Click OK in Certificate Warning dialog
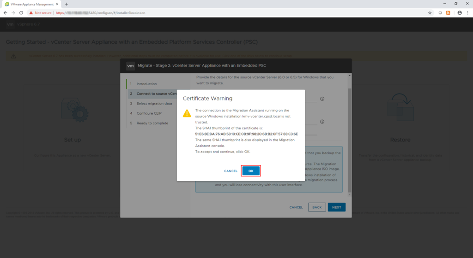 pyautogui.click(x=251, y=171)
